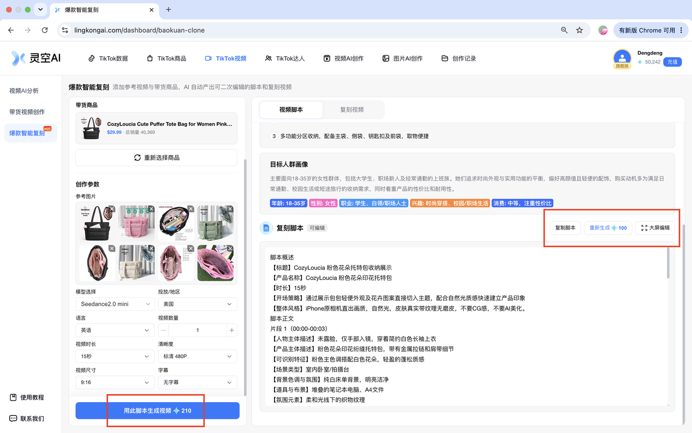Open the 使用教程 tutorial link
The height and width of the screenshot is (433, 692).
click(27, 397)
